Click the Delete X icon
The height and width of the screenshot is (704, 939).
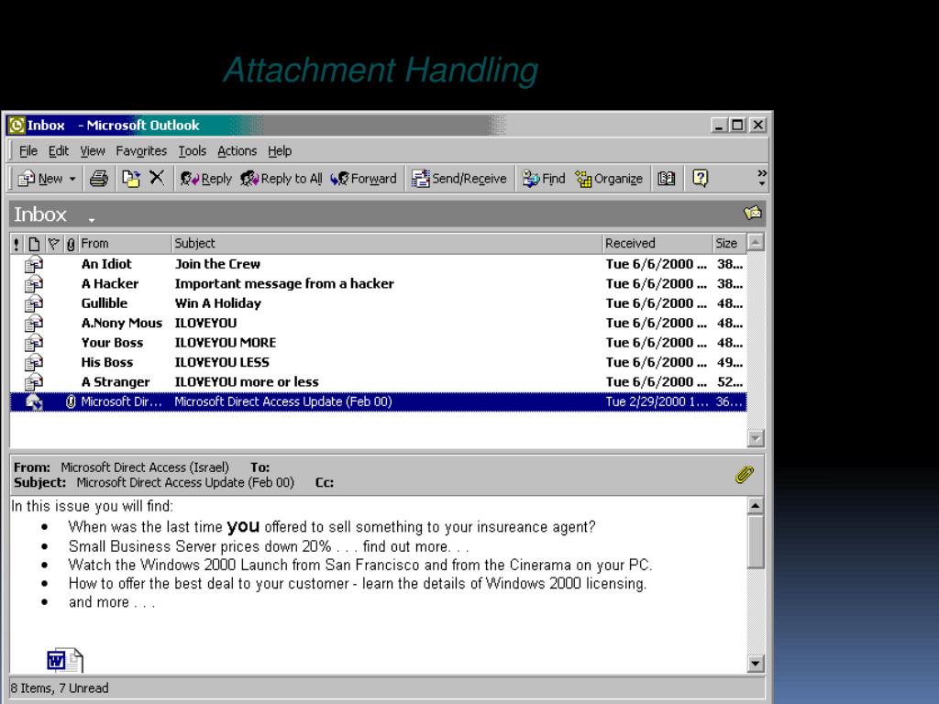pyautogui.click(x=157, y=178)
